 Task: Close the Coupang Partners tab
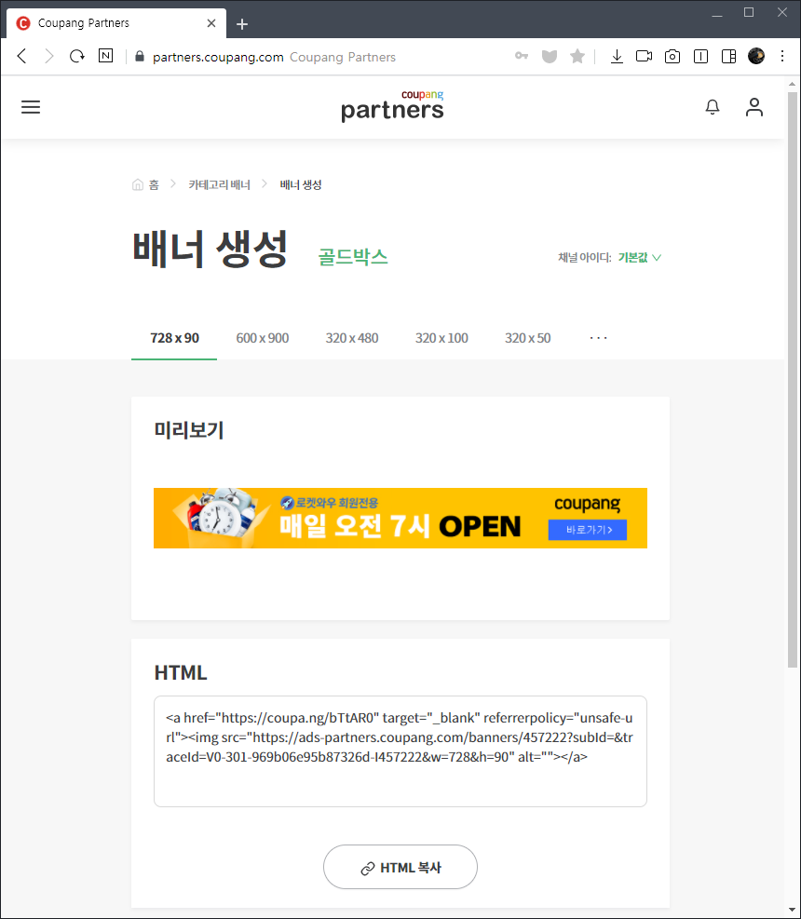point(211,23)
